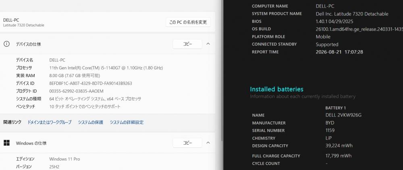
Task: Select the battery name DELL 2VKW926G
Action: pyautogui.click(x=343, y=115)
